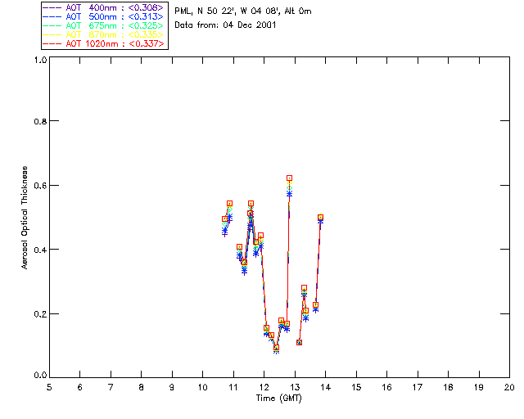524x419 pixels.
Task: Click the x-axis tick label 13
Action: click(295, 387)
